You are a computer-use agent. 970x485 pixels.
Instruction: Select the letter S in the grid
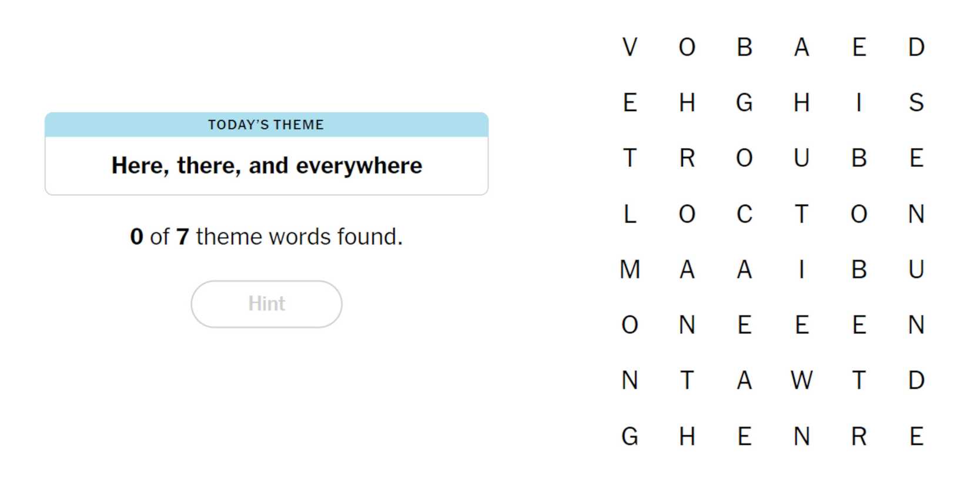[916, 103]
